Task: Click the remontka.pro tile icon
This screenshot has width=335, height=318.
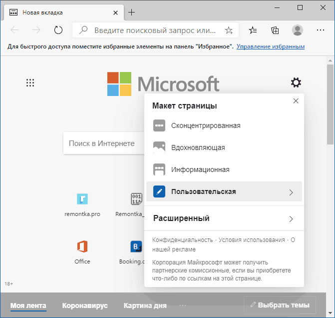Action: pos(82,199)
